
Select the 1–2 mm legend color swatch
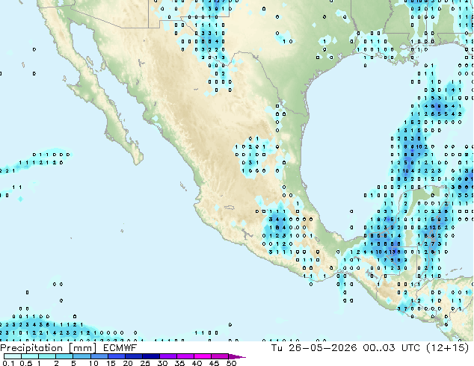click(x=47, y=356)
